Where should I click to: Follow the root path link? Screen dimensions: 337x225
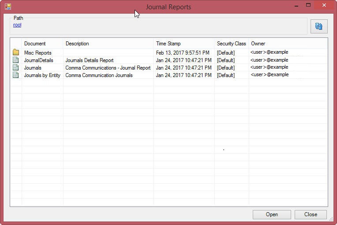coord(17,25)
